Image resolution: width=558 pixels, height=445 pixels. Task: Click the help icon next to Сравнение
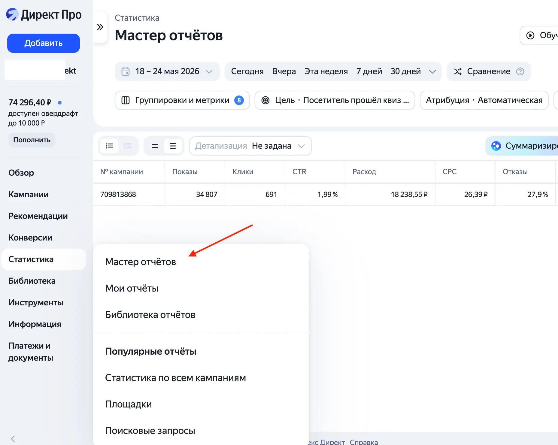(x=520, y=71)
